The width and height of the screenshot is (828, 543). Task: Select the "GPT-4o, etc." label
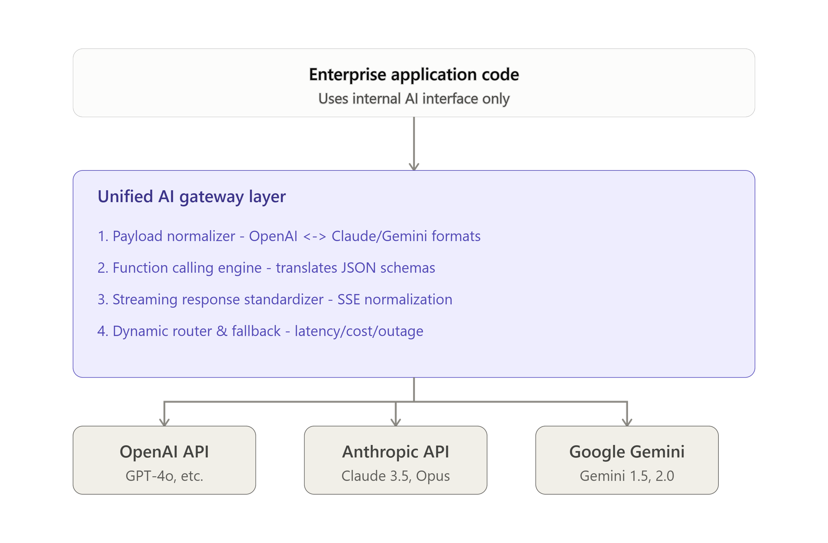coord(164,476)
